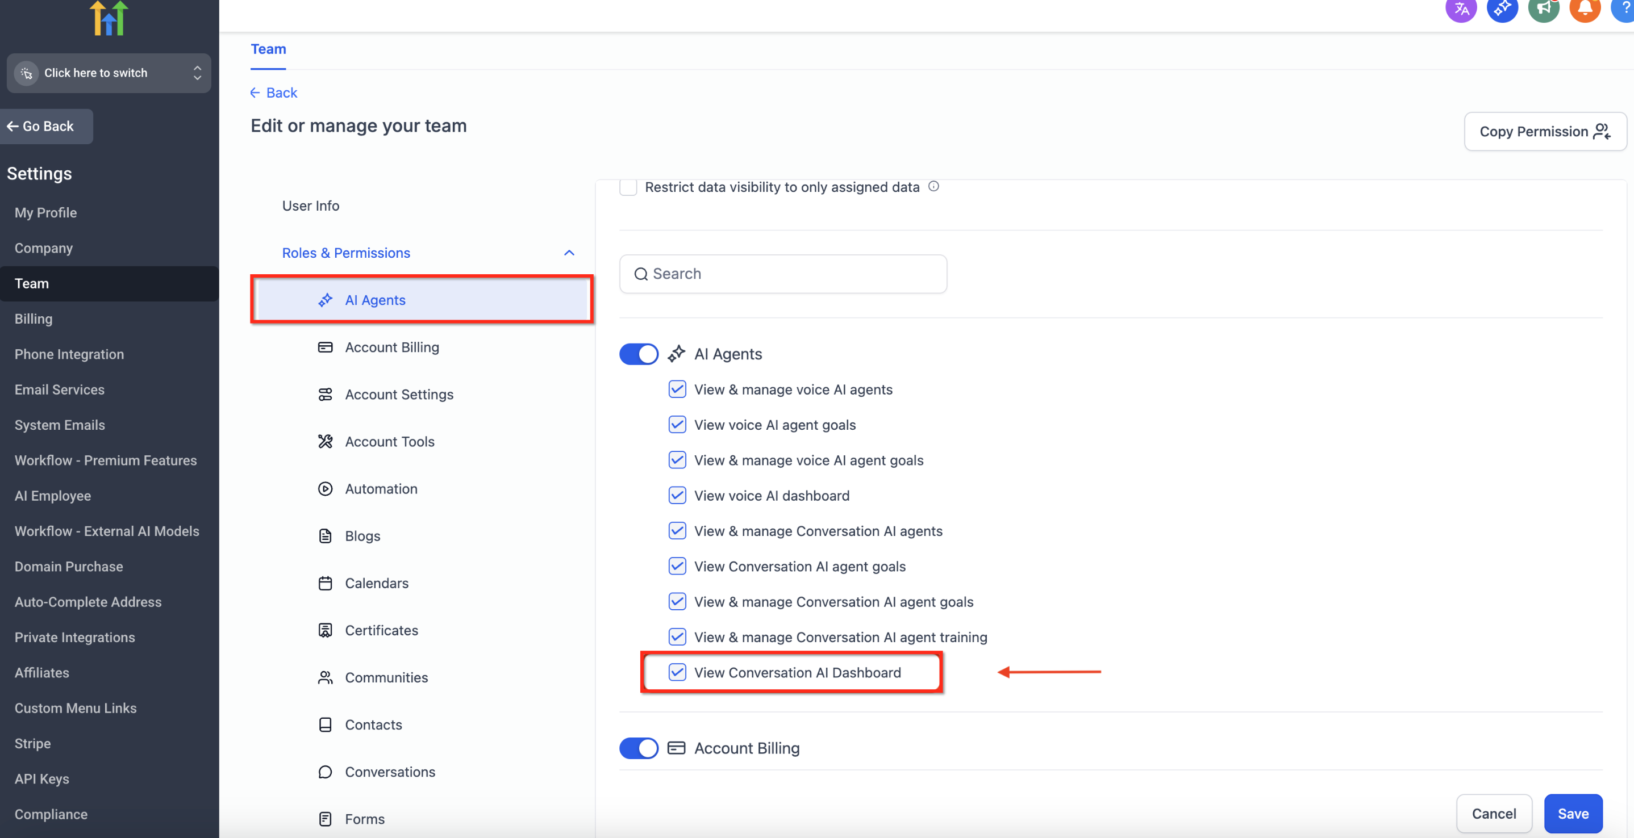Open the Team tab at top
The height and width of the screenshot is (838, 1634).
pyautogui.click(x=268, y=49)
